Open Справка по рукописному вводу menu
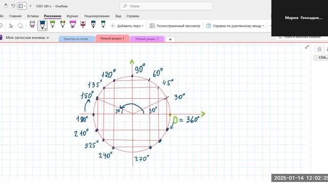Image resolution: width=328 pixels, height=184 pixels. click(x=235, y=26)
